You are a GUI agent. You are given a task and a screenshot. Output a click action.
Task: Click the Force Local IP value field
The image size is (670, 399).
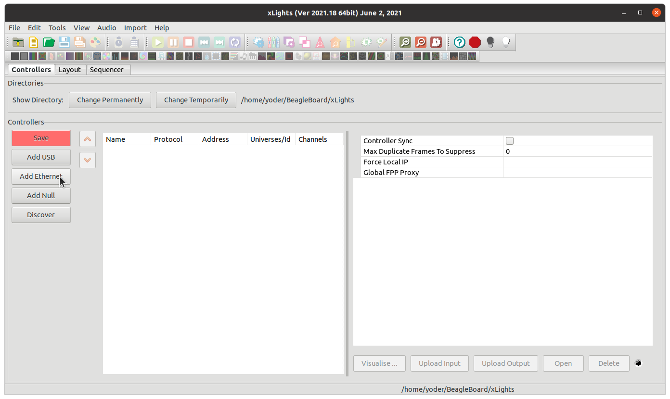(577, 162)
